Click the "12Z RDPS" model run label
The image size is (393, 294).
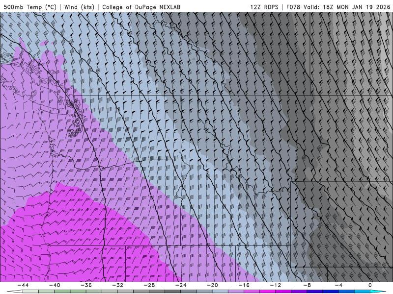(x=264, y=7)
